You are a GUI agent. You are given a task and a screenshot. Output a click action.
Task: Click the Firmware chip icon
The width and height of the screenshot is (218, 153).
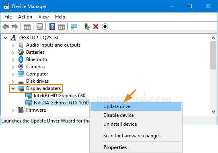(21, 110)
